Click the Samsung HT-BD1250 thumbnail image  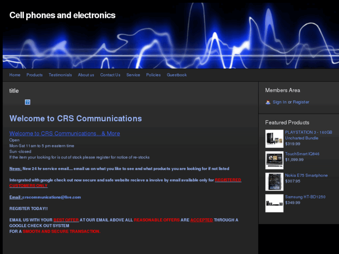tap(274, 203)
